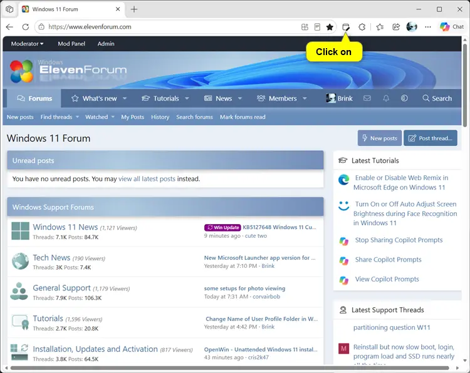This screenshot has width=470, height=373.
Task: Open the Members tab
Action: pyautogui.click(x=276, y=98)
